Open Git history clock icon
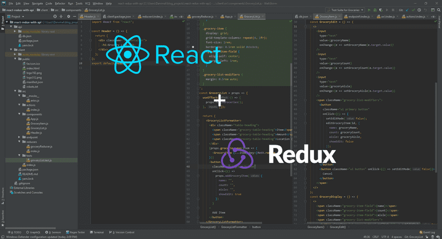Screen dimensions: 442x239 [x=419, y=10]
